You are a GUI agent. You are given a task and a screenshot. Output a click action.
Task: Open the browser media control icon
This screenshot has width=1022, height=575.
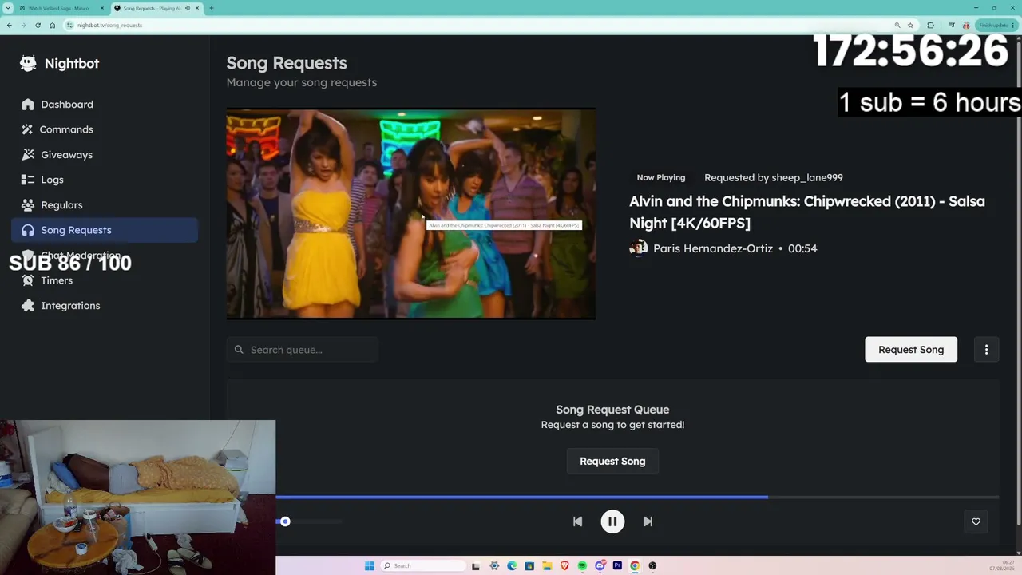click(953, 25)
